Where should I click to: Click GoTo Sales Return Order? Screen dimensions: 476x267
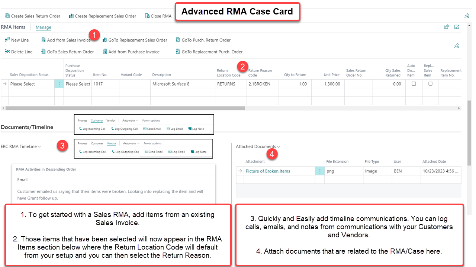tap(67, 52)
